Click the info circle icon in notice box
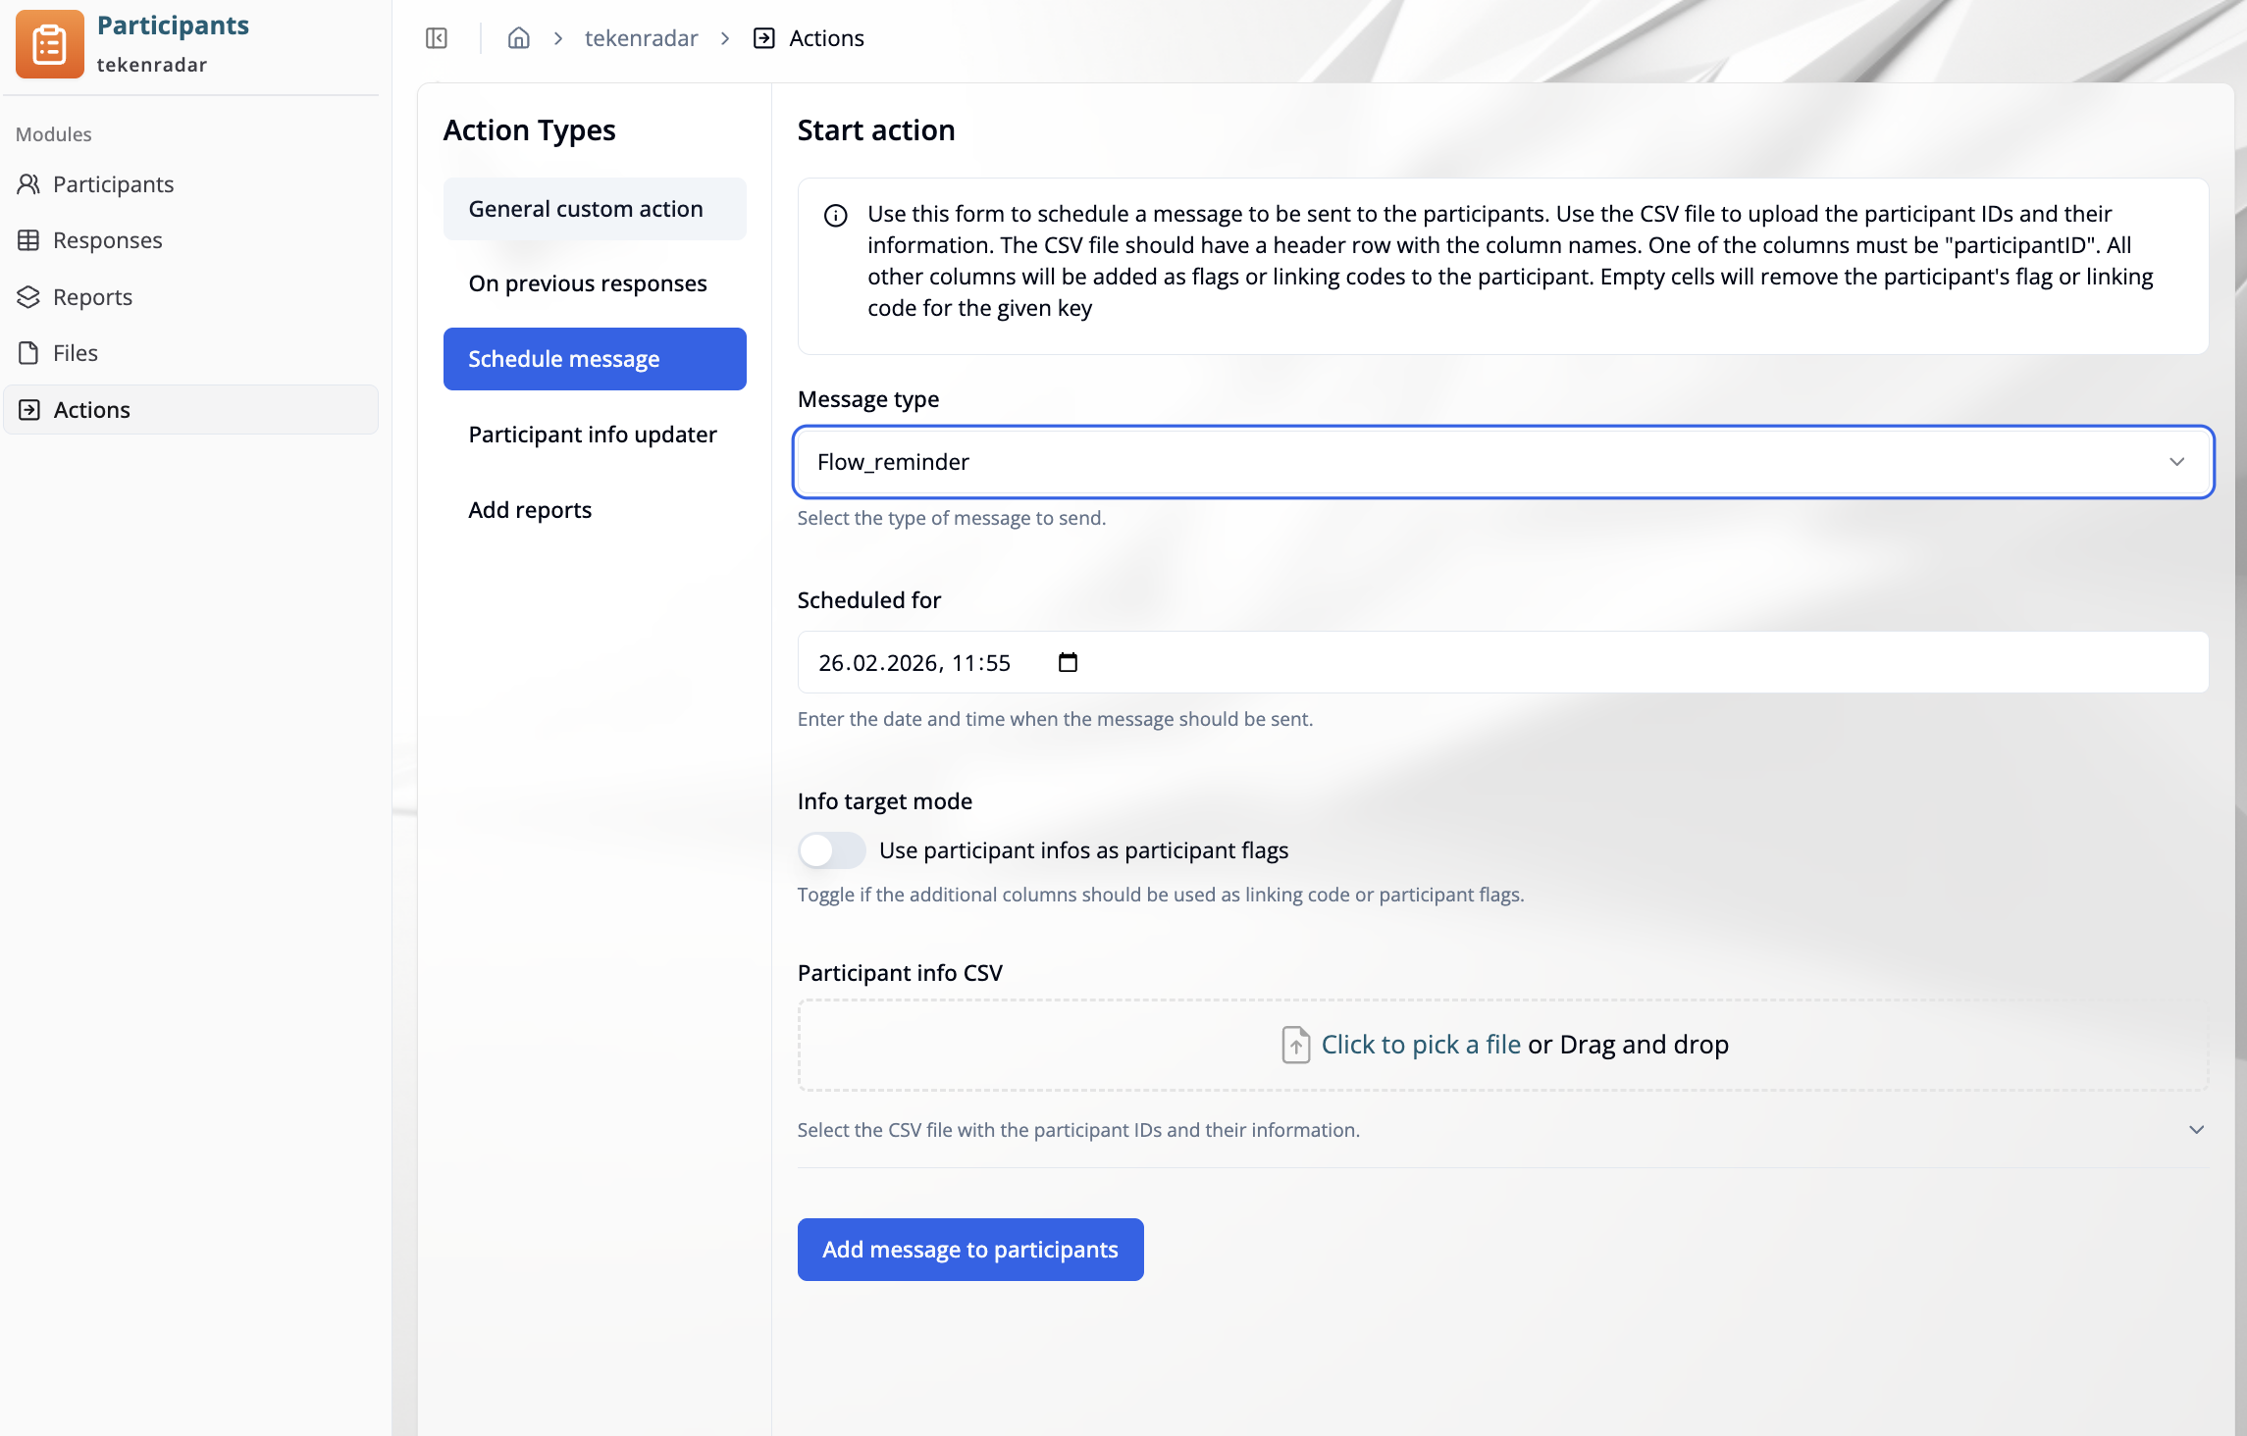 [835, 216]
